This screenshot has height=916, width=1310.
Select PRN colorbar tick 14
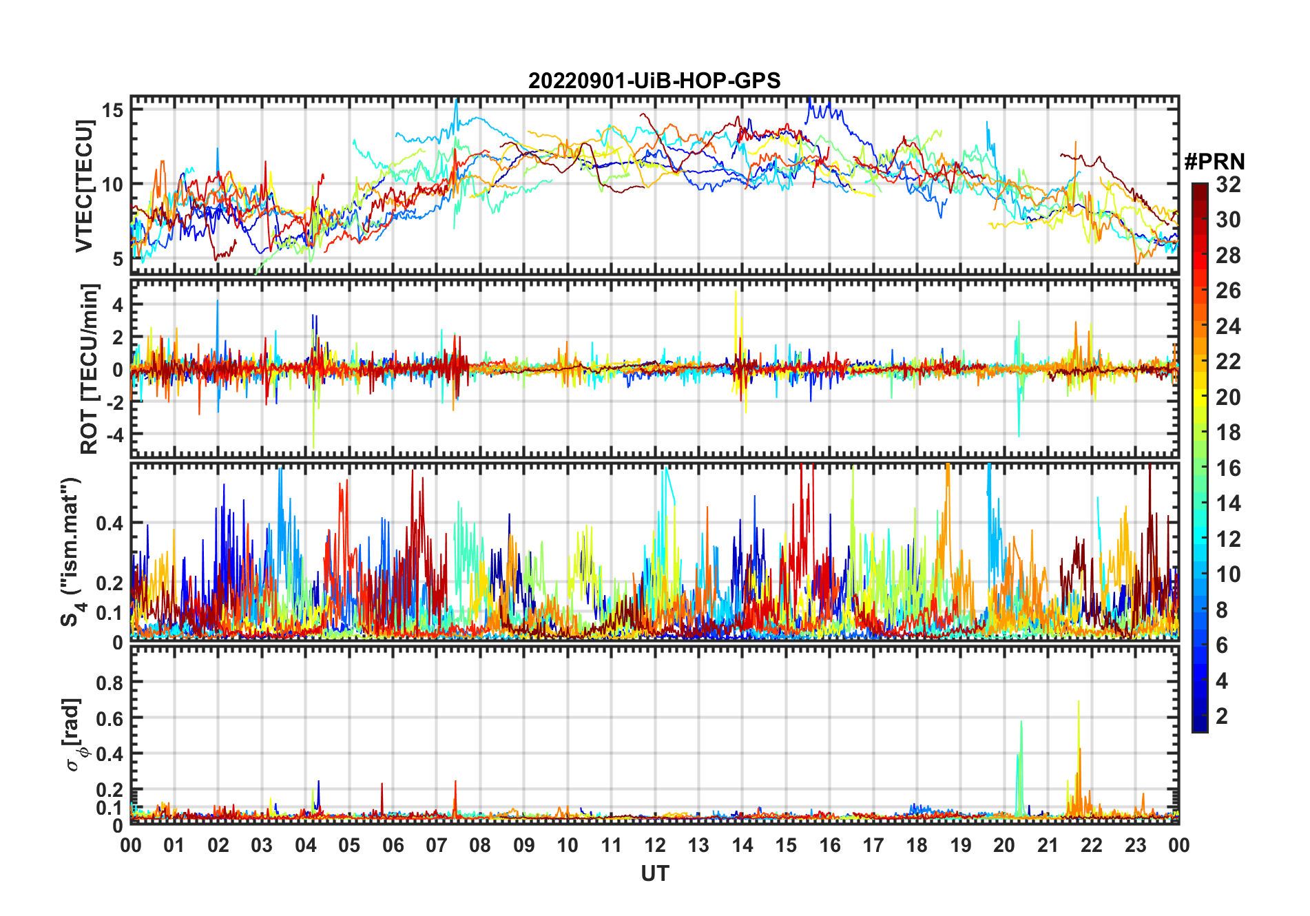(x=1228, y=503)
